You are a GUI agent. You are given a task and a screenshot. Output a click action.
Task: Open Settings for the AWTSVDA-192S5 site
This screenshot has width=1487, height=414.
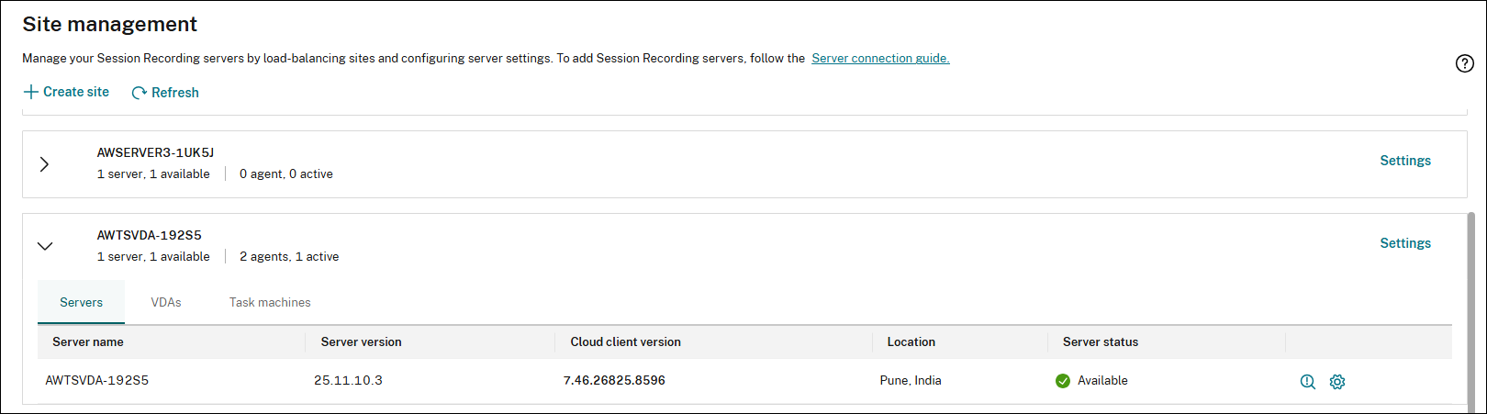pos(1405,243)
